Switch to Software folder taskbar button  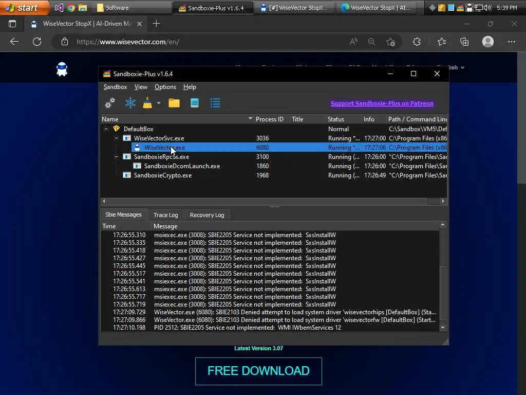click(132, 8)
